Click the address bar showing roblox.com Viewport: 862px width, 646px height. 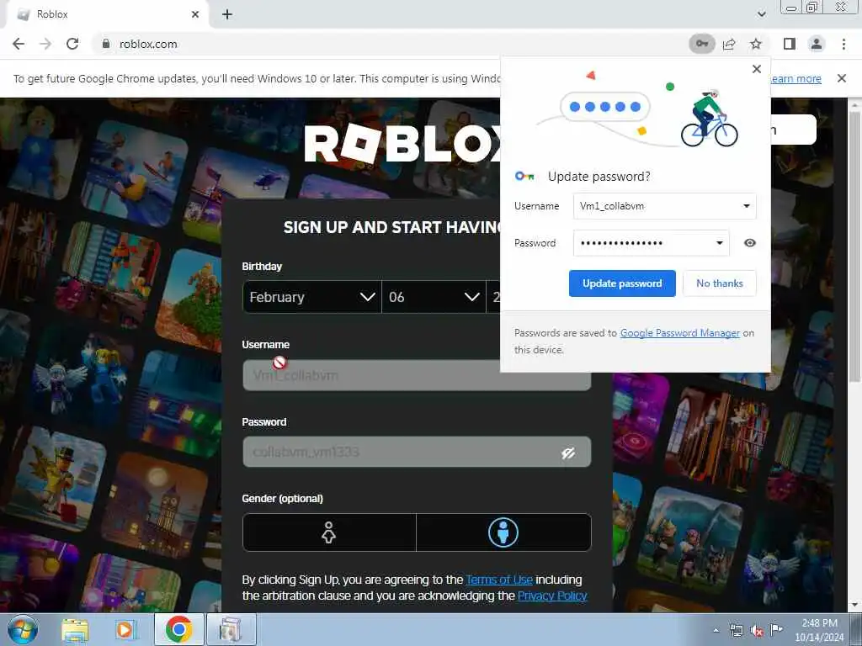[391, 44]
